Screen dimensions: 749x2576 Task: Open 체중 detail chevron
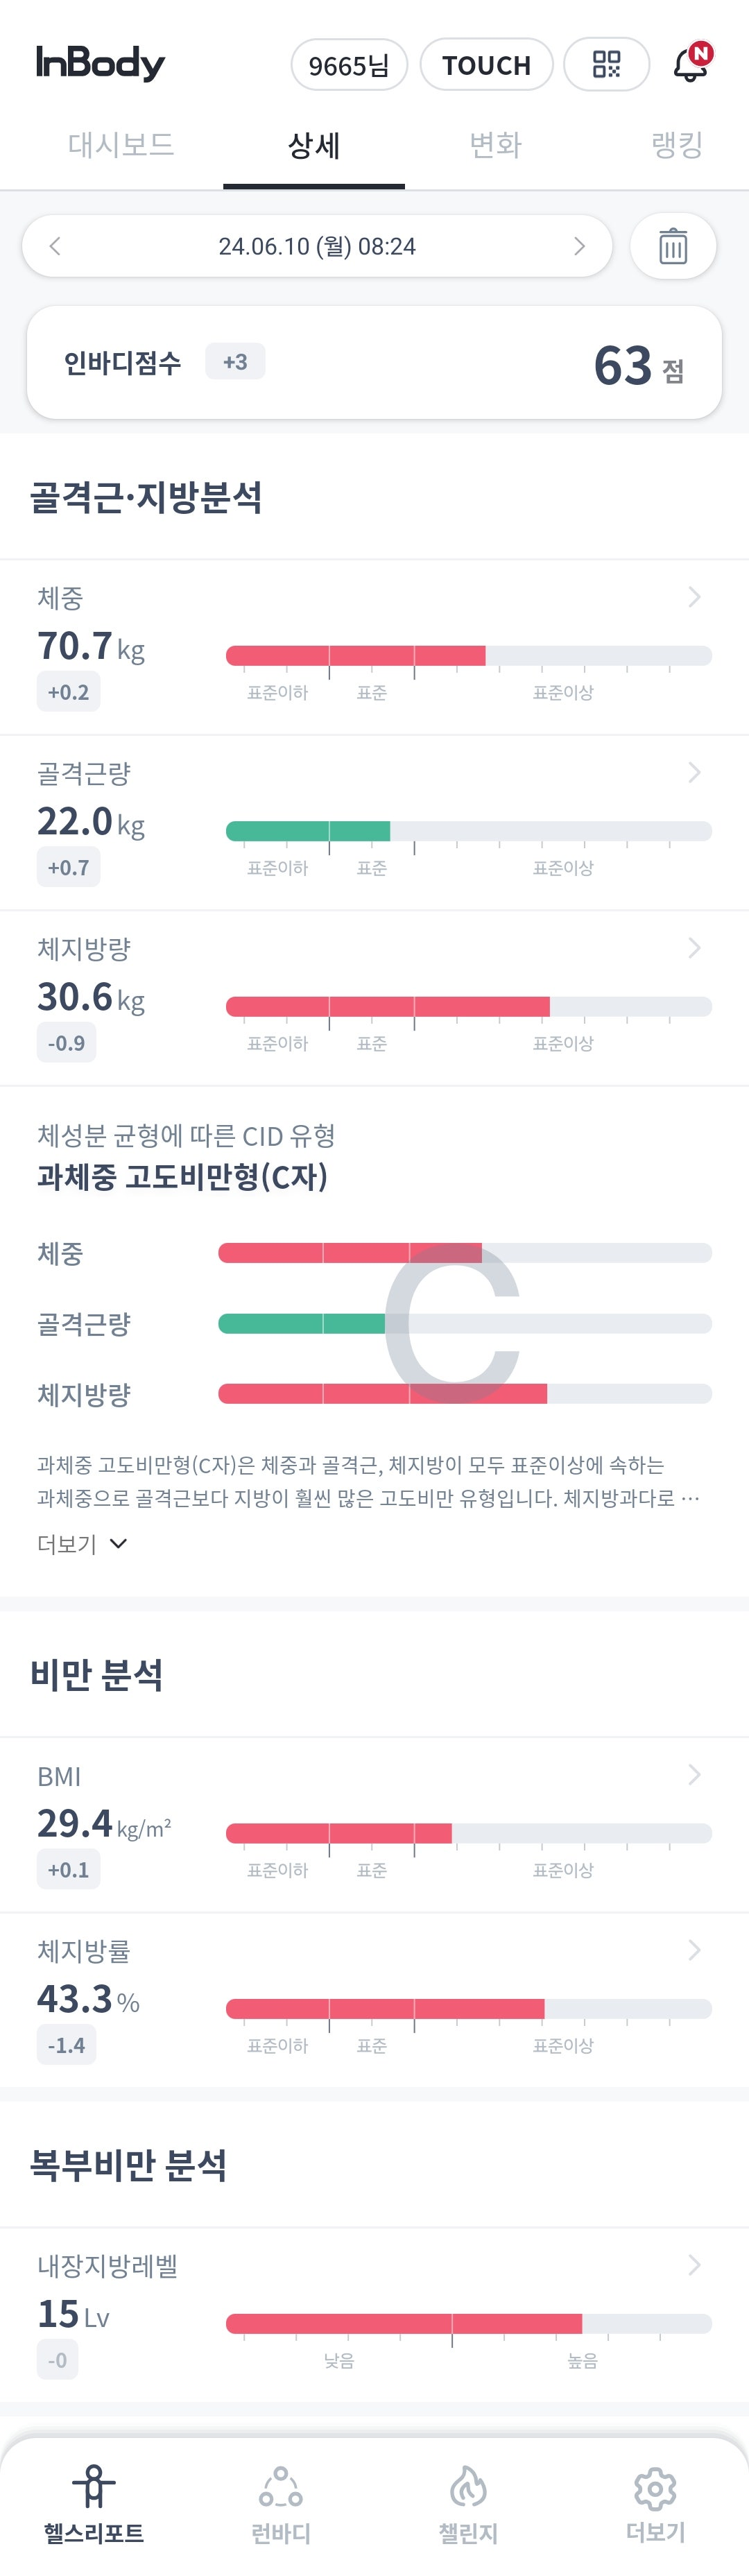[694, 597]
